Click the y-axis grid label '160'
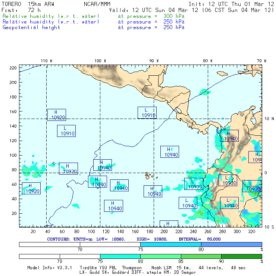 pos(13,112)
